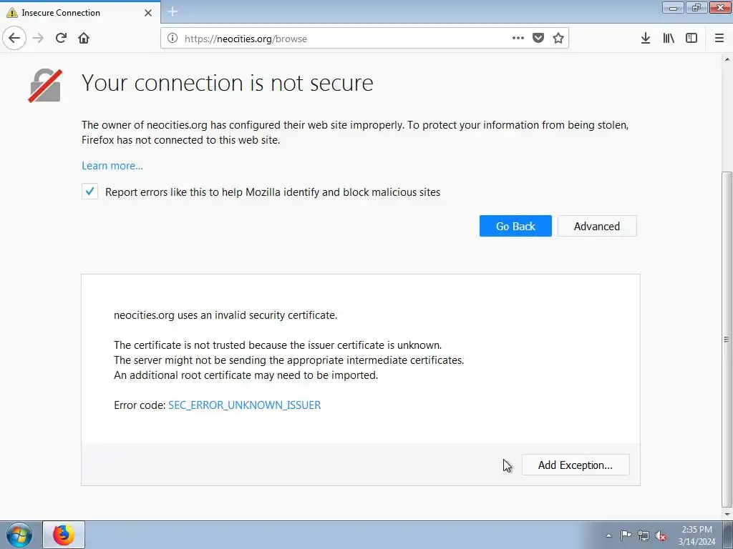
Task: Show site information icon in address bar
Action: coord(173,39)
